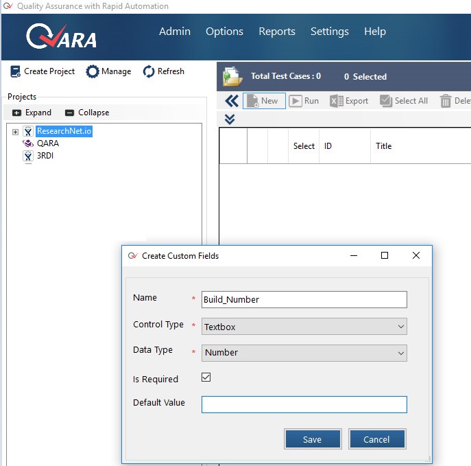Click the Select All toolbar icon

(386, 101)
